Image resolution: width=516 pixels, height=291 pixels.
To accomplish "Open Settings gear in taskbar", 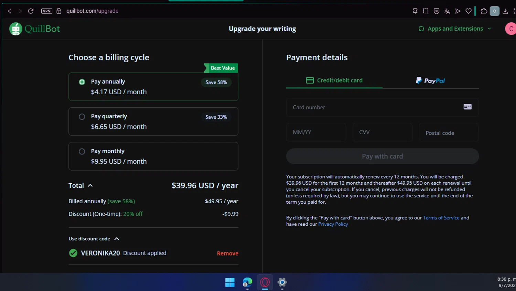I will [282, 282].
